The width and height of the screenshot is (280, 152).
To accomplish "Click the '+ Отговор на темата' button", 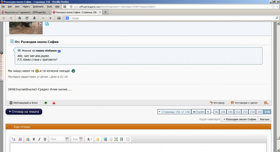I will click(x=24, y=111).
